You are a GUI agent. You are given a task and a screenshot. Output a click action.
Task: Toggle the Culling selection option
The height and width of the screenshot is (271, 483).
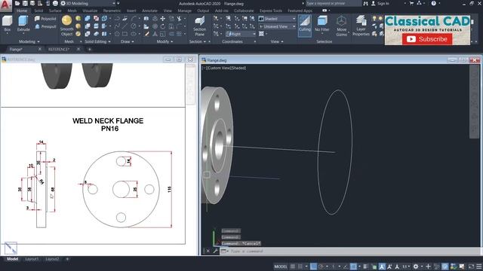(x=305, y=25)
